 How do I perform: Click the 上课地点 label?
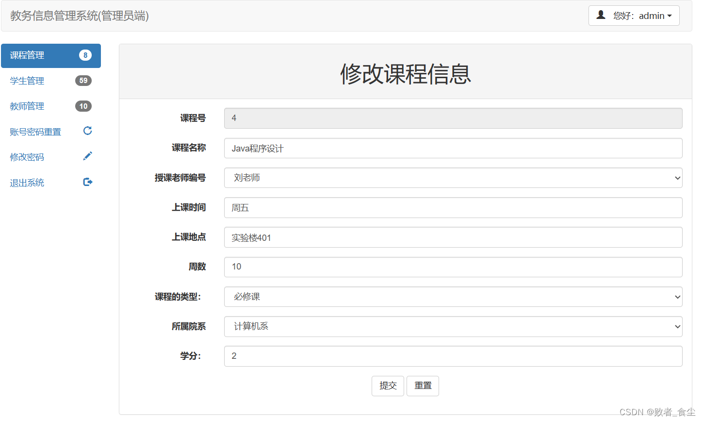pyautogui.click(x=189, y=237)
